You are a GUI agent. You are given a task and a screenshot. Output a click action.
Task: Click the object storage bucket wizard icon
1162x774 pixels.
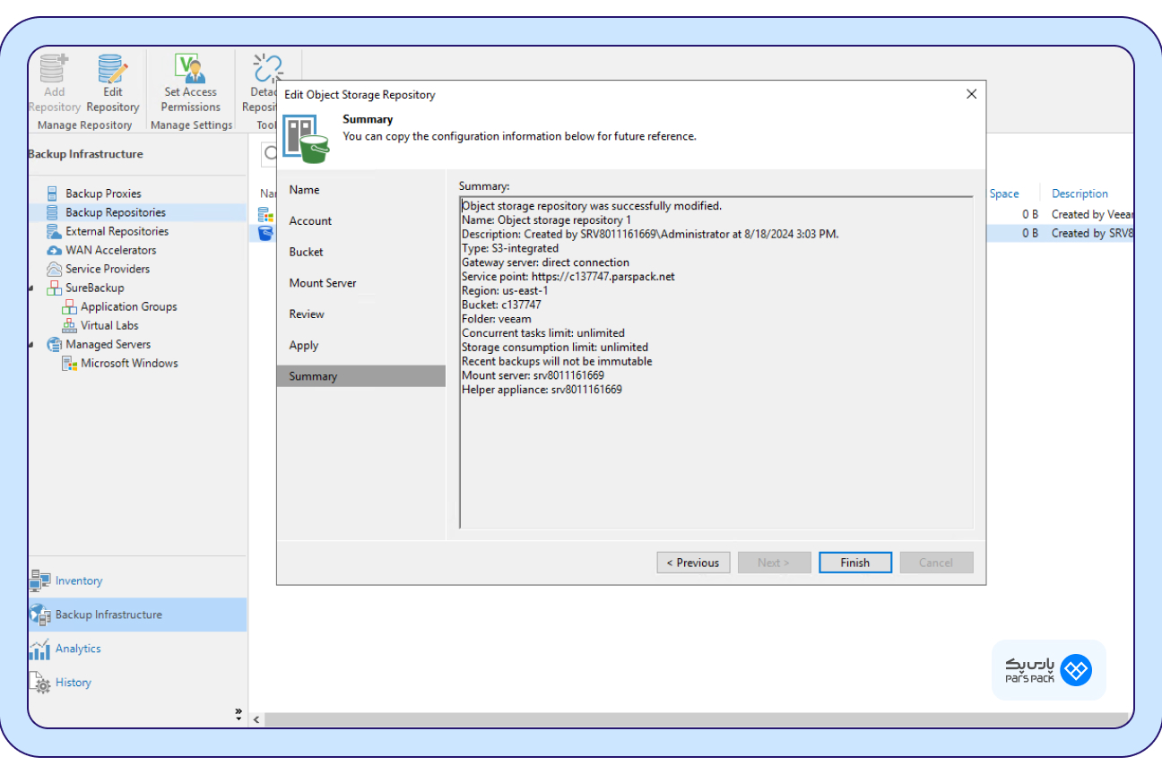click(306, 139)
